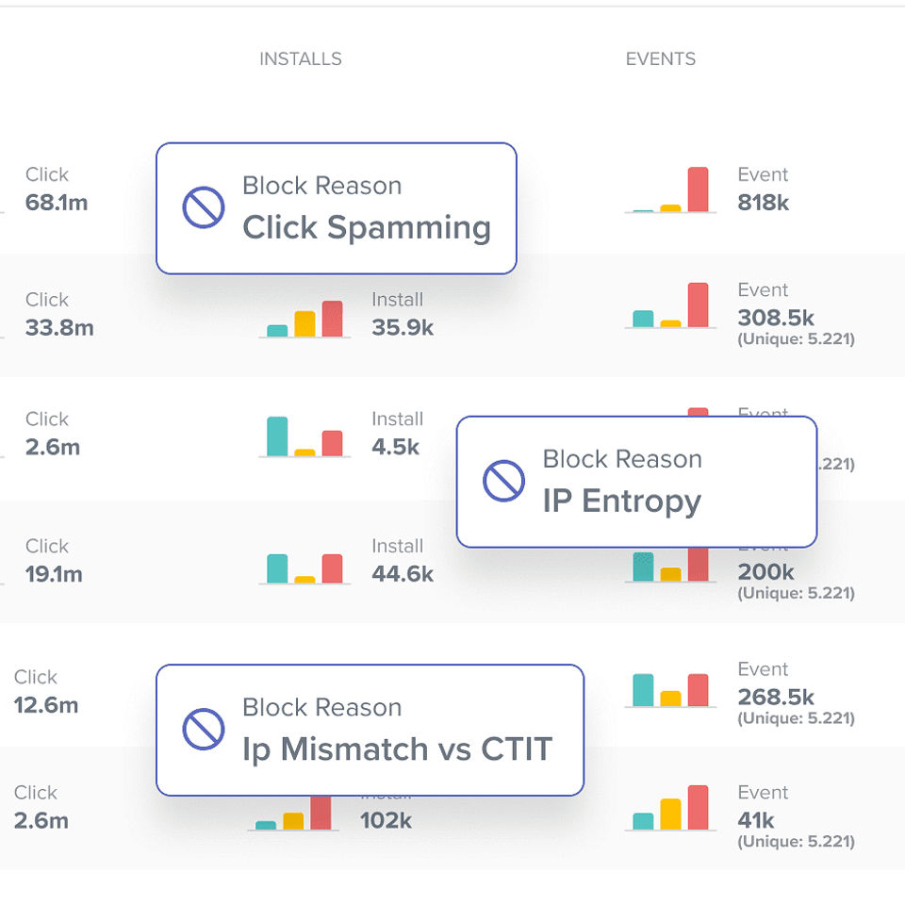905x905 pixels.
Task: Select the 33.8m click value
Action: (59, 328)
